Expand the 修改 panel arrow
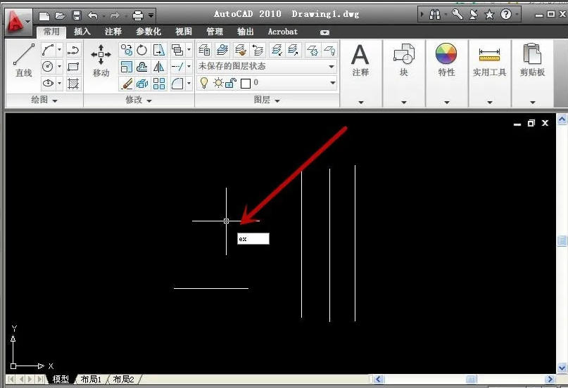568x388 pixels. click(138, 101)
